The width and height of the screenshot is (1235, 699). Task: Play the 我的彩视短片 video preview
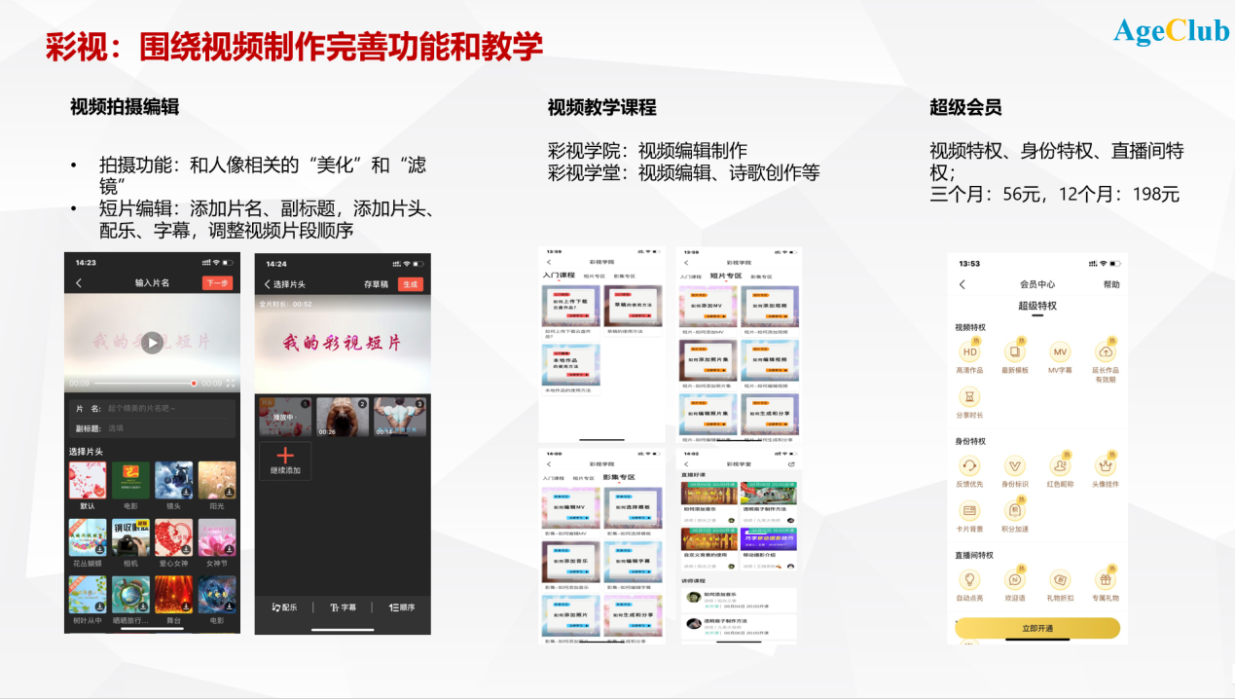[152, 343]
